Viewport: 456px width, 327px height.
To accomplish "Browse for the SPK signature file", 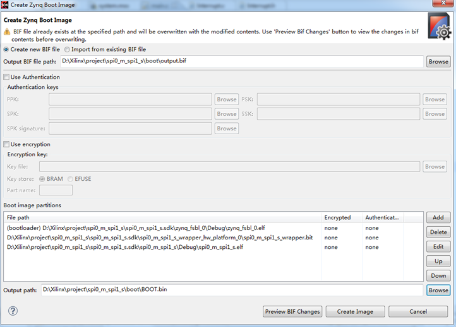I will [227, 129].
